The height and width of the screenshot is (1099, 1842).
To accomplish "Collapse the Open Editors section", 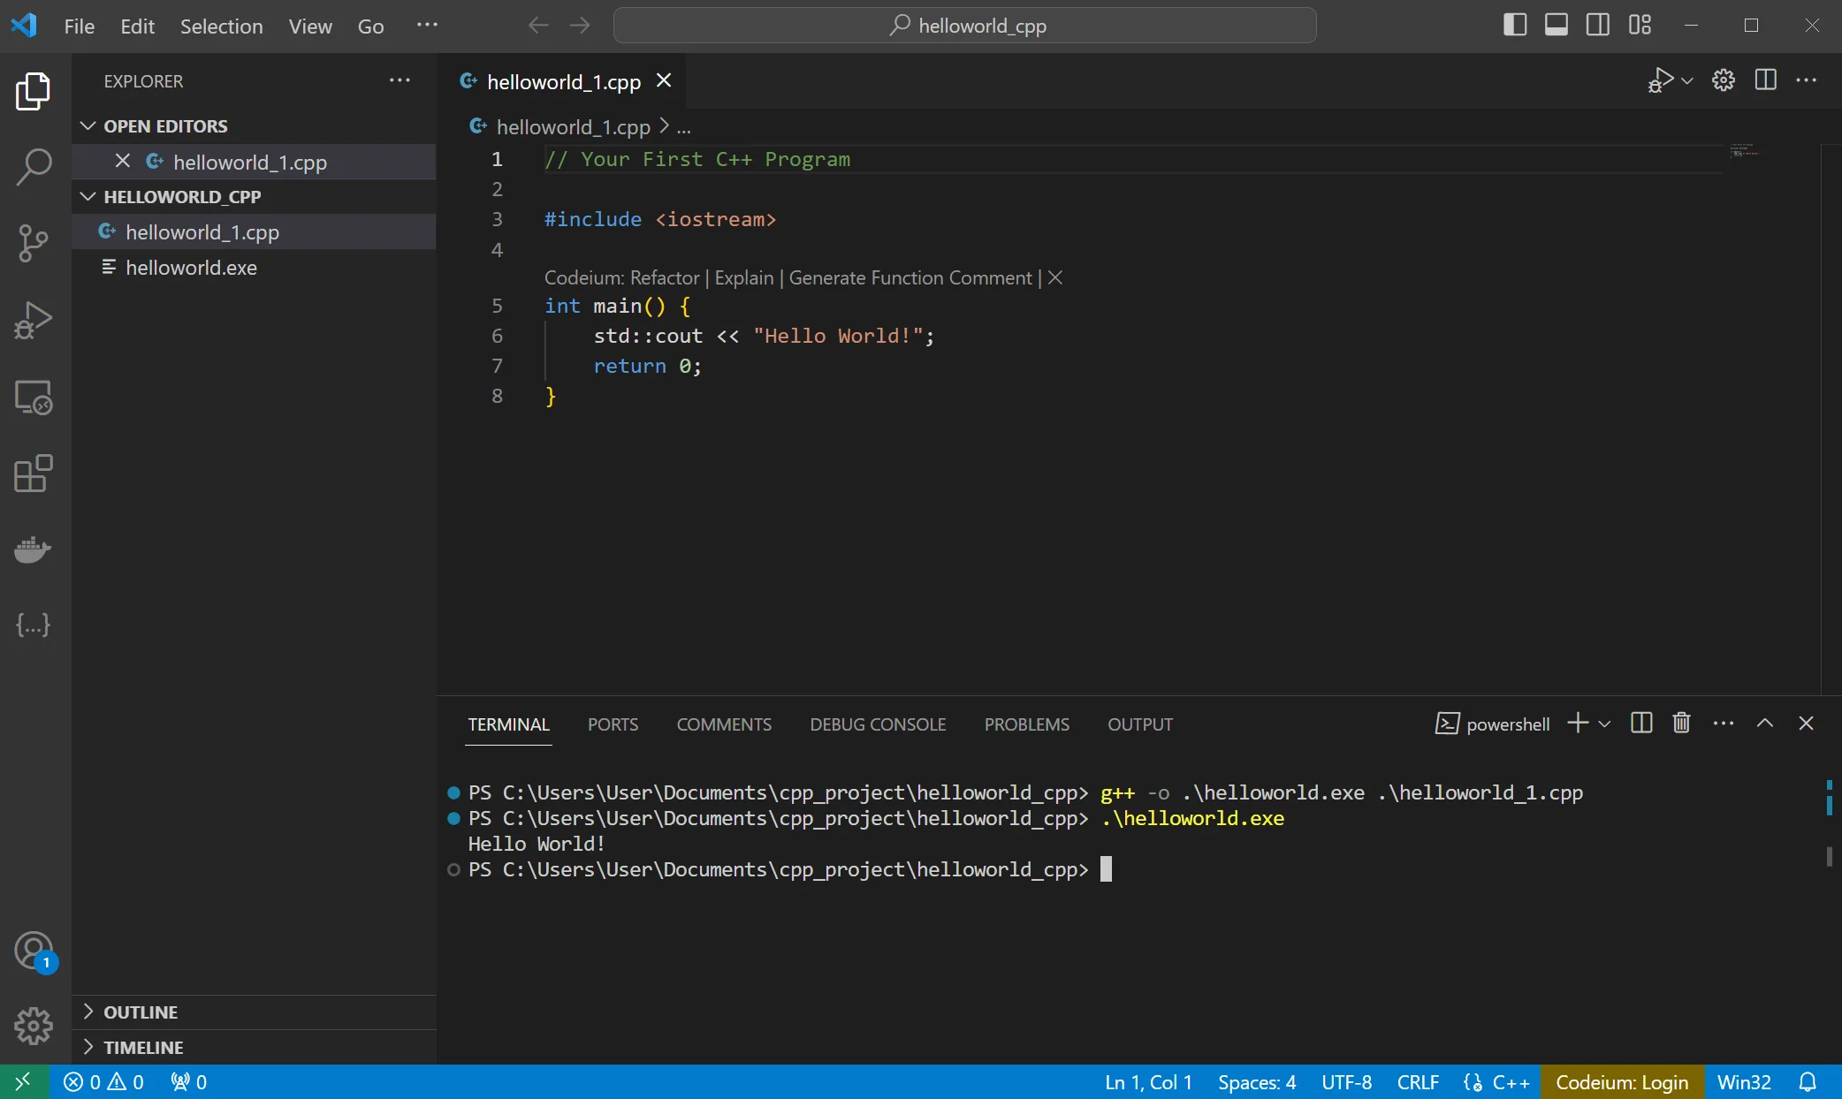I will [165, 126].
